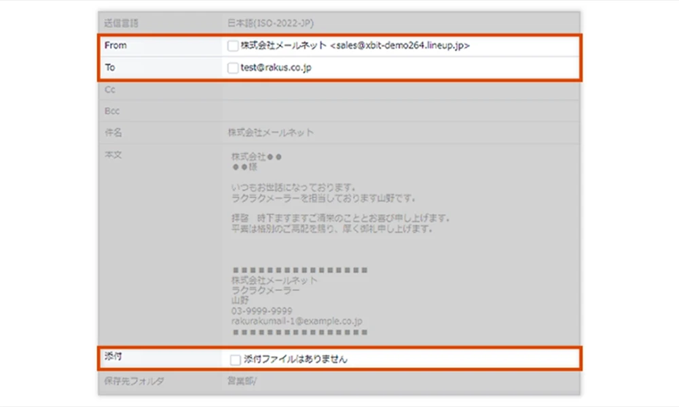Click the To field label
Image resolution: width=679 pixels, height=407 pixels.
pyautogui.click(x=109, y=67)
